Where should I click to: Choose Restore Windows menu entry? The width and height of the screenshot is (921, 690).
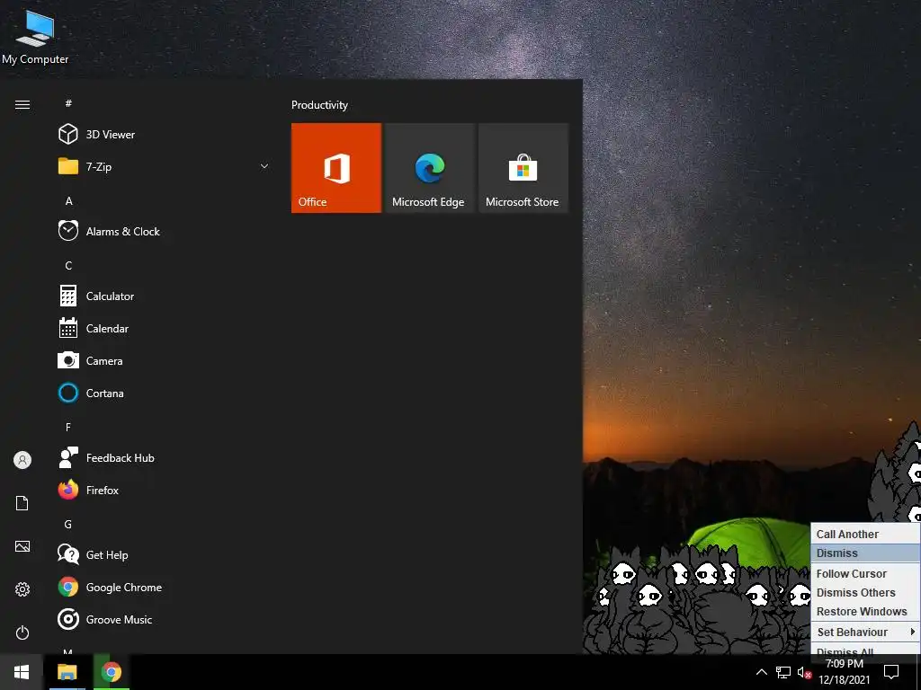[865, 611]
